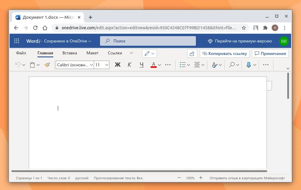This screenshot has height=190, width=301.
Task: Switch to the Главная tab
Action: pos(45,53)
